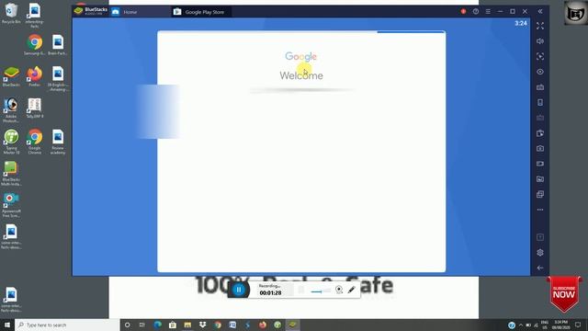This screenshot has width=588, height=331.
Task: Open Chrome from the taskbar
Action: [218, 325]
